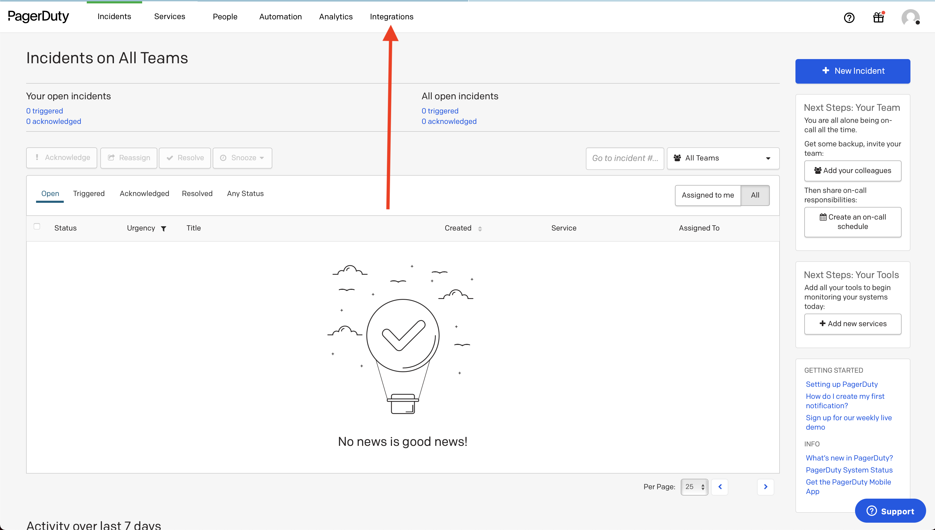Click the Resolve button
935x530 pixels.
(x=185, y=158)
